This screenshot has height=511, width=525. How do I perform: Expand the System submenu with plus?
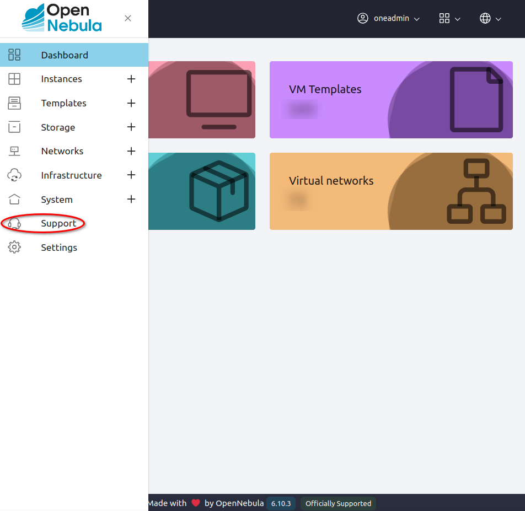[x=131, y=199]
